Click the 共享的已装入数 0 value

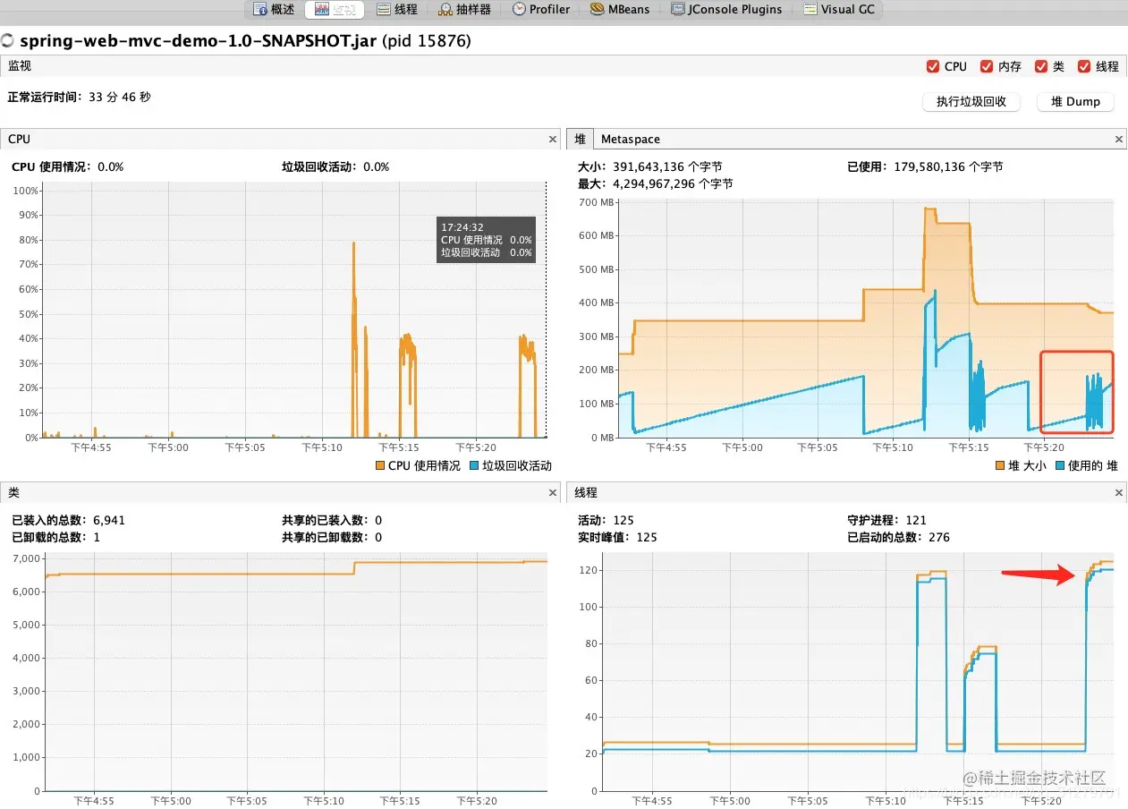click(x=378, y=520)
